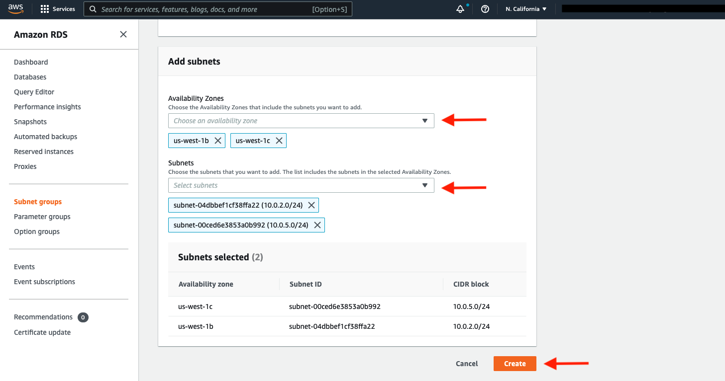Open the Services grid menu

45,9
